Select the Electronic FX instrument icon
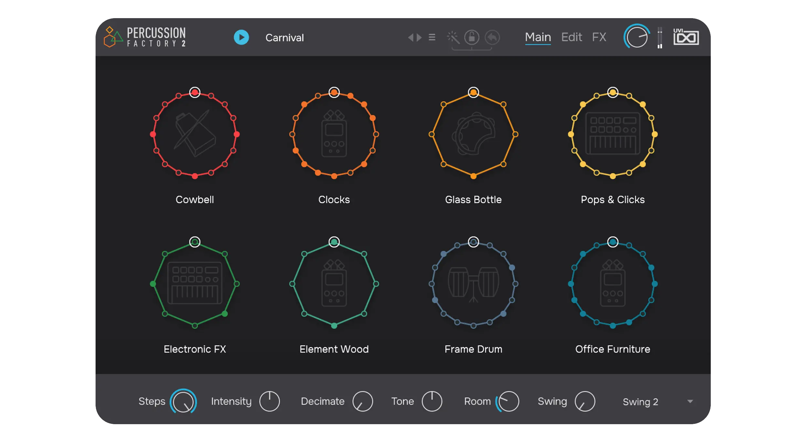 (195, 283)
